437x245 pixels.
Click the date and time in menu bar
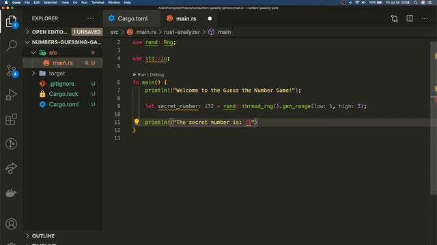pos(397,3)
